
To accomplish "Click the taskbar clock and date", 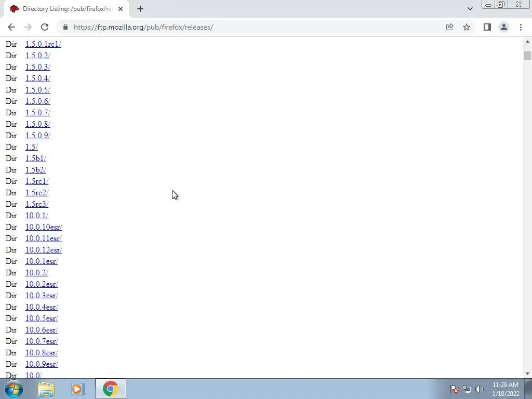I will [505, 389].
